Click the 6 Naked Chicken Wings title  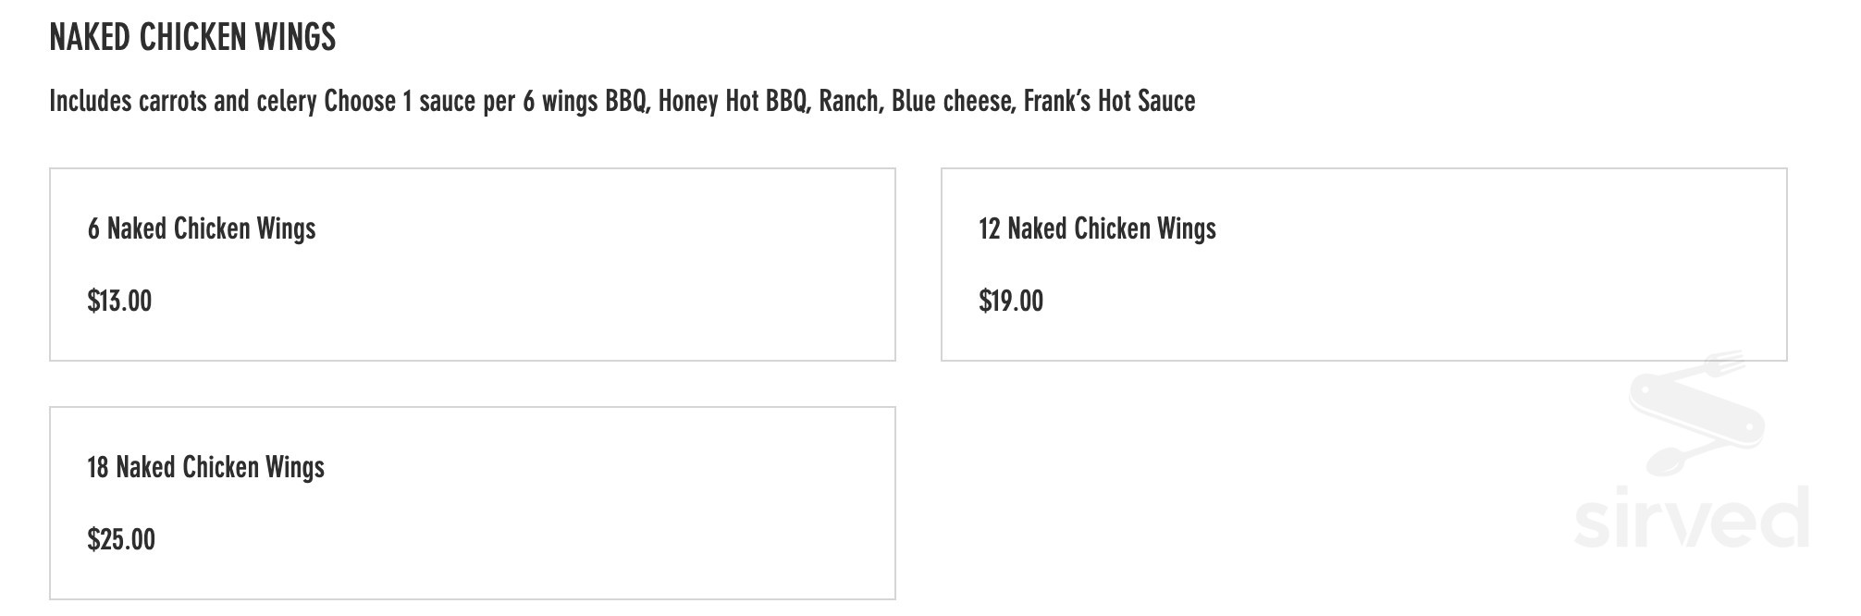(x=202, y=228)
